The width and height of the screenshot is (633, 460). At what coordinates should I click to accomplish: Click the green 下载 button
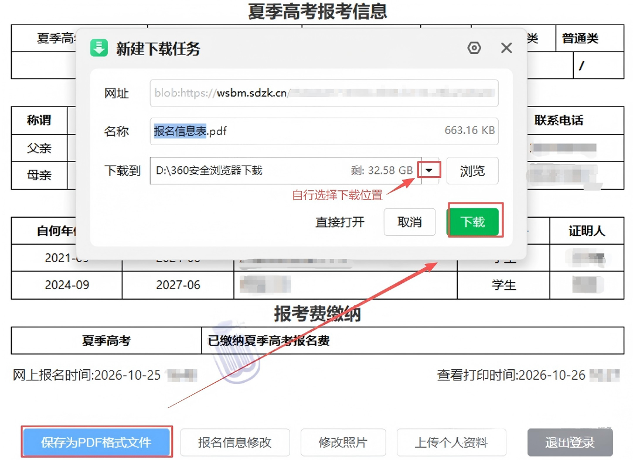pyautogui.click(x=473, y=221)
